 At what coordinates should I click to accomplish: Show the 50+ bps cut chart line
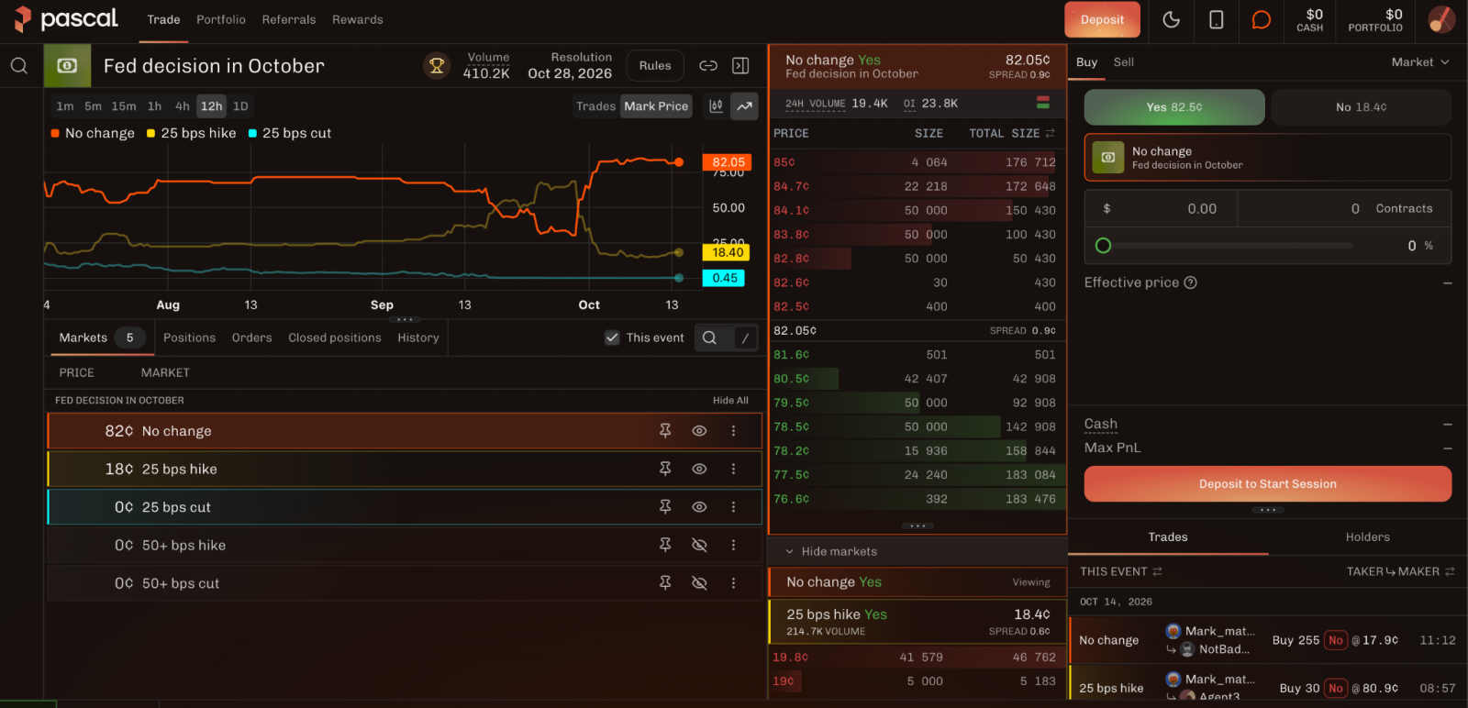[699, 583]
